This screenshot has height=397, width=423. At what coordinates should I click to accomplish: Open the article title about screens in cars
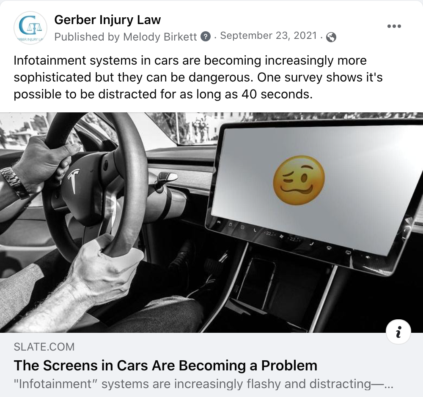165,365
